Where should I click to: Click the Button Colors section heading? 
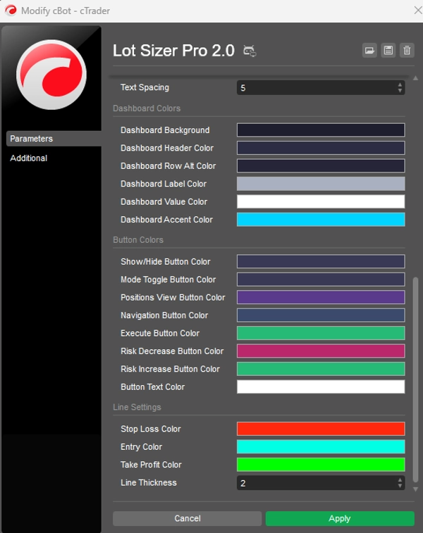click(138, 240)
